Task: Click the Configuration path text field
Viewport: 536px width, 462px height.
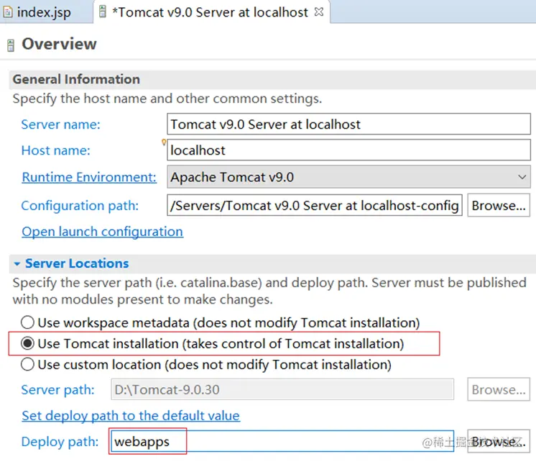Action: click(x=315, y=205)
